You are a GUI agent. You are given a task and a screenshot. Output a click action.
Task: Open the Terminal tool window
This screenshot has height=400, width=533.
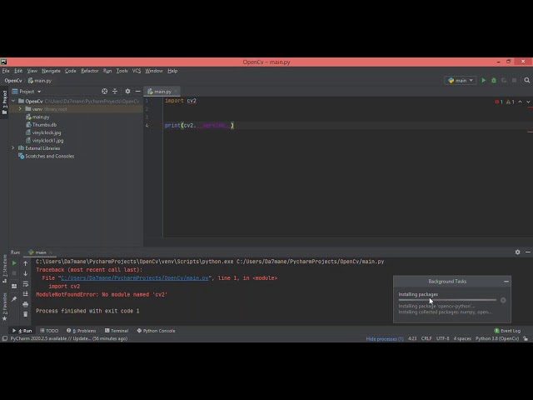click(x=117, y=331)
